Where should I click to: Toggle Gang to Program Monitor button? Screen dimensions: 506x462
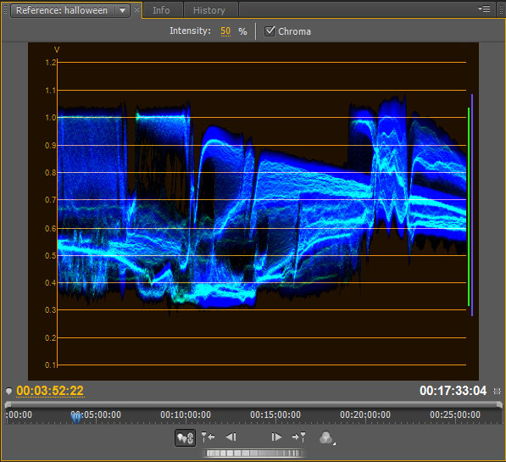pos(185,437)
